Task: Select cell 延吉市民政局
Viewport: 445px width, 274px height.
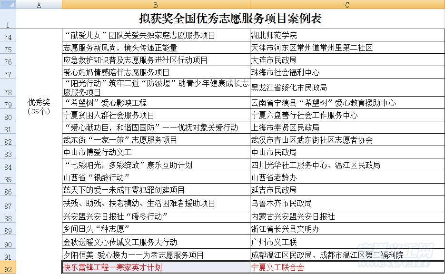Action: pyautogui.click(x=347, y=190)
